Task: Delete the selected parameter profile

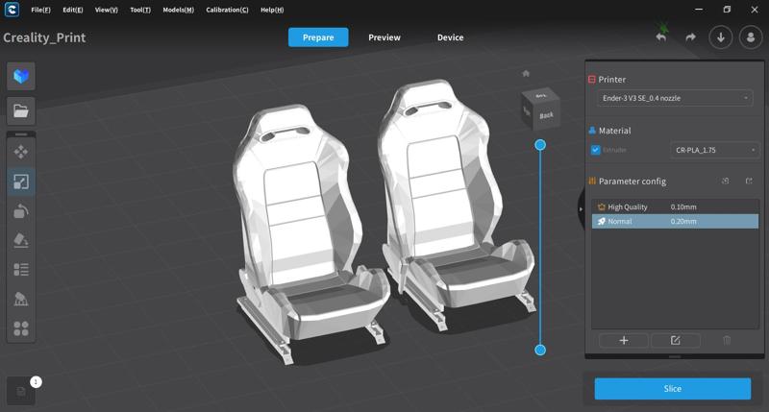Action: pos(727,341)
